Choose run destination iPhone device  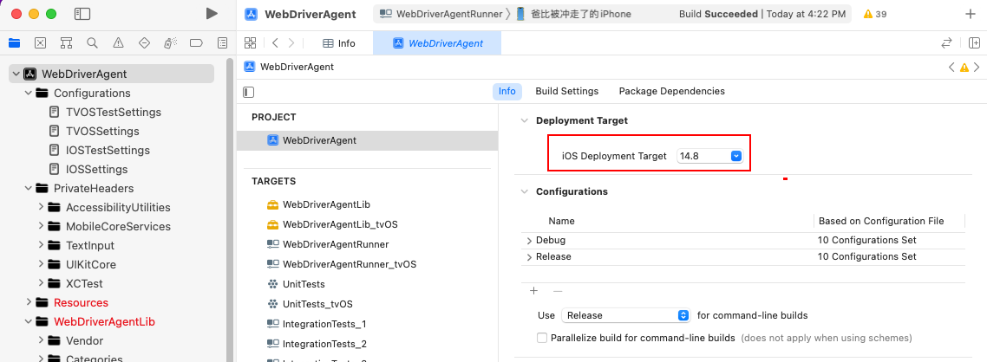tap(573, 14)
